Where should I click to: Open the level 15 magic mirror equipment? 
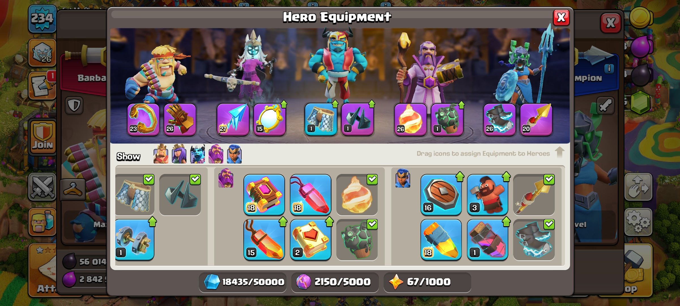pos(269,119)
